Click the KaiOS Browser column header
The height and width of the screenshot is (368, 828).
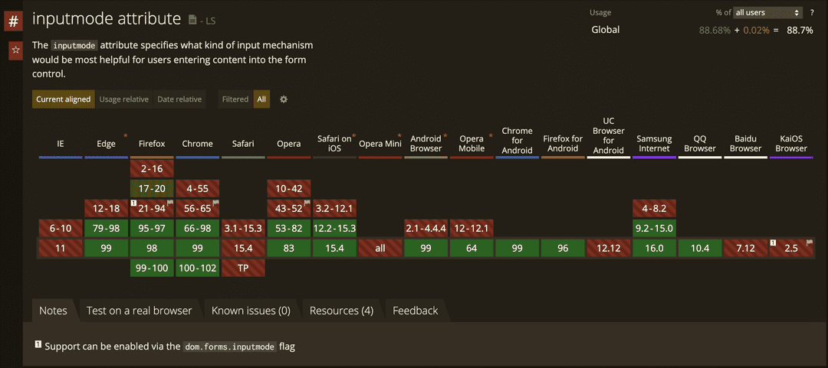tap(791, 143)
